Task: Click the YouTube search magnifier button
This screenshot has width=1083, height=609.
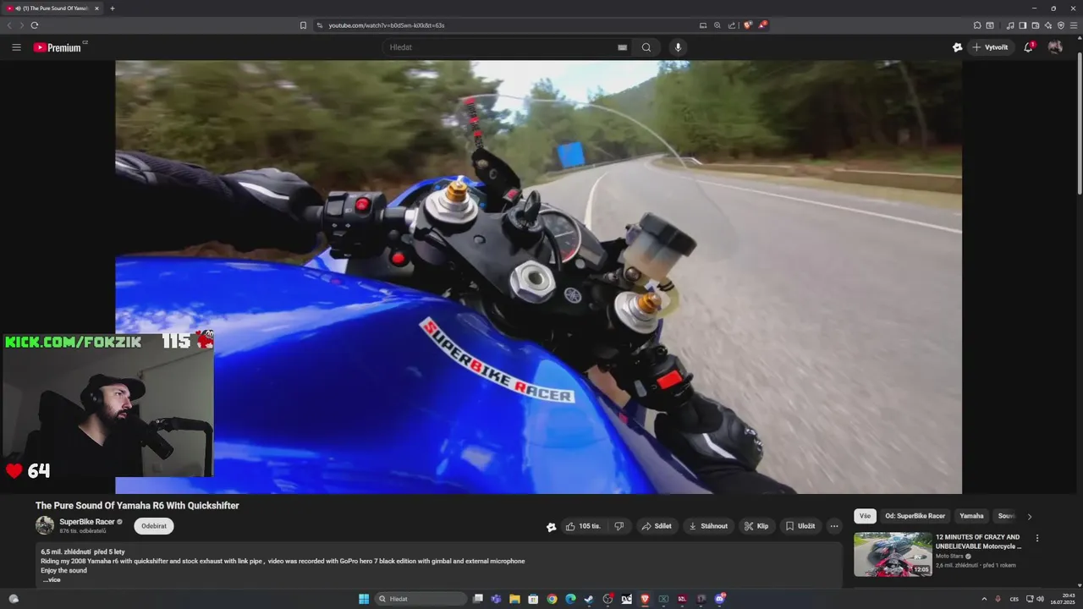Action: point(646,47)
